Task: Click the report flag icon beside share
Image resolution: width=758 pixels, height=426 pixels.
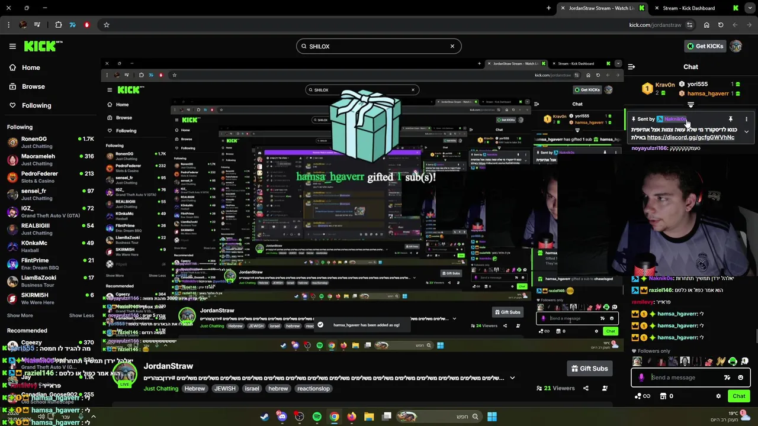Action: [x=605, y=388]
